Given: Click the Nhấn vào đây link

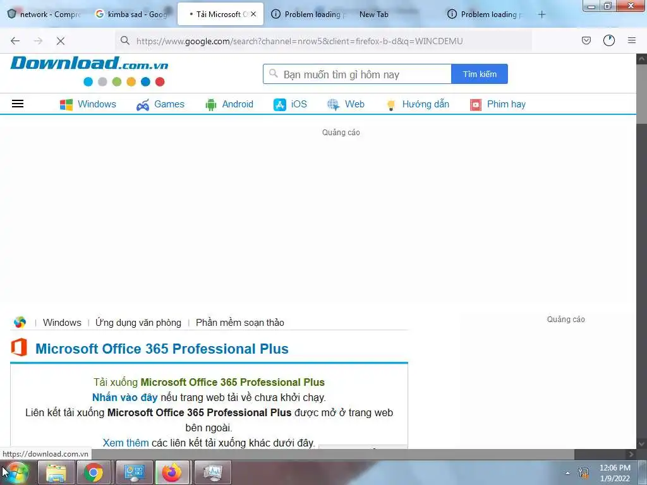Looking at the screenshot, I should (x=124, y=398).
